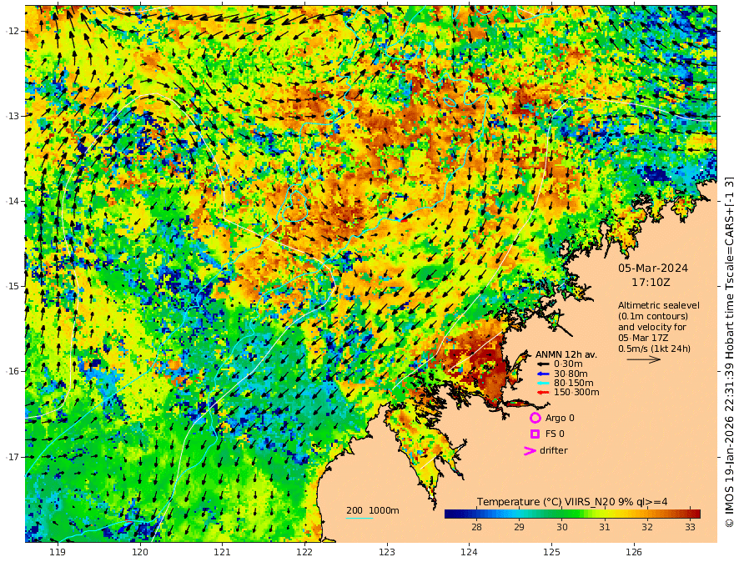Screen dimensions: 734x567
Task: Click the magenta drifter arrowhead symbol
Action: tap(530, 450)
